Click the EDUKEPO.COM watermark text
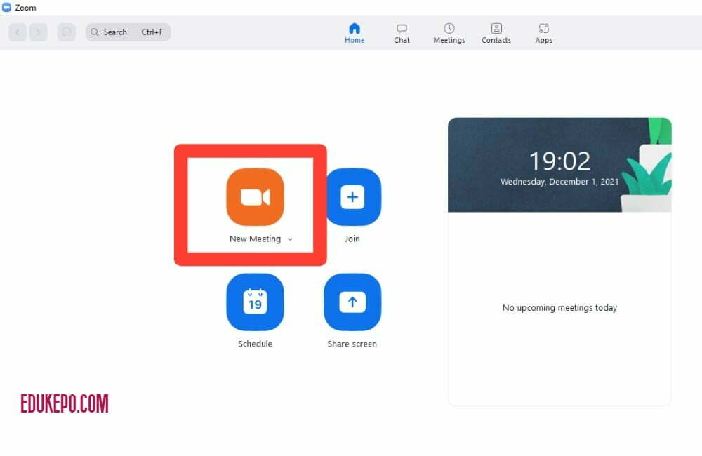 pos(65,403)
